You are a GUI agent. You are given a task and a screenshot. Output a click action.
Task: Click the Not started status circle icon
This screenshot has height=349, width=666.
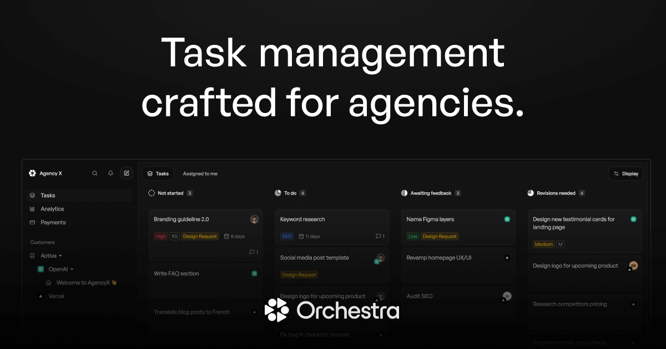tap(151, 193)
